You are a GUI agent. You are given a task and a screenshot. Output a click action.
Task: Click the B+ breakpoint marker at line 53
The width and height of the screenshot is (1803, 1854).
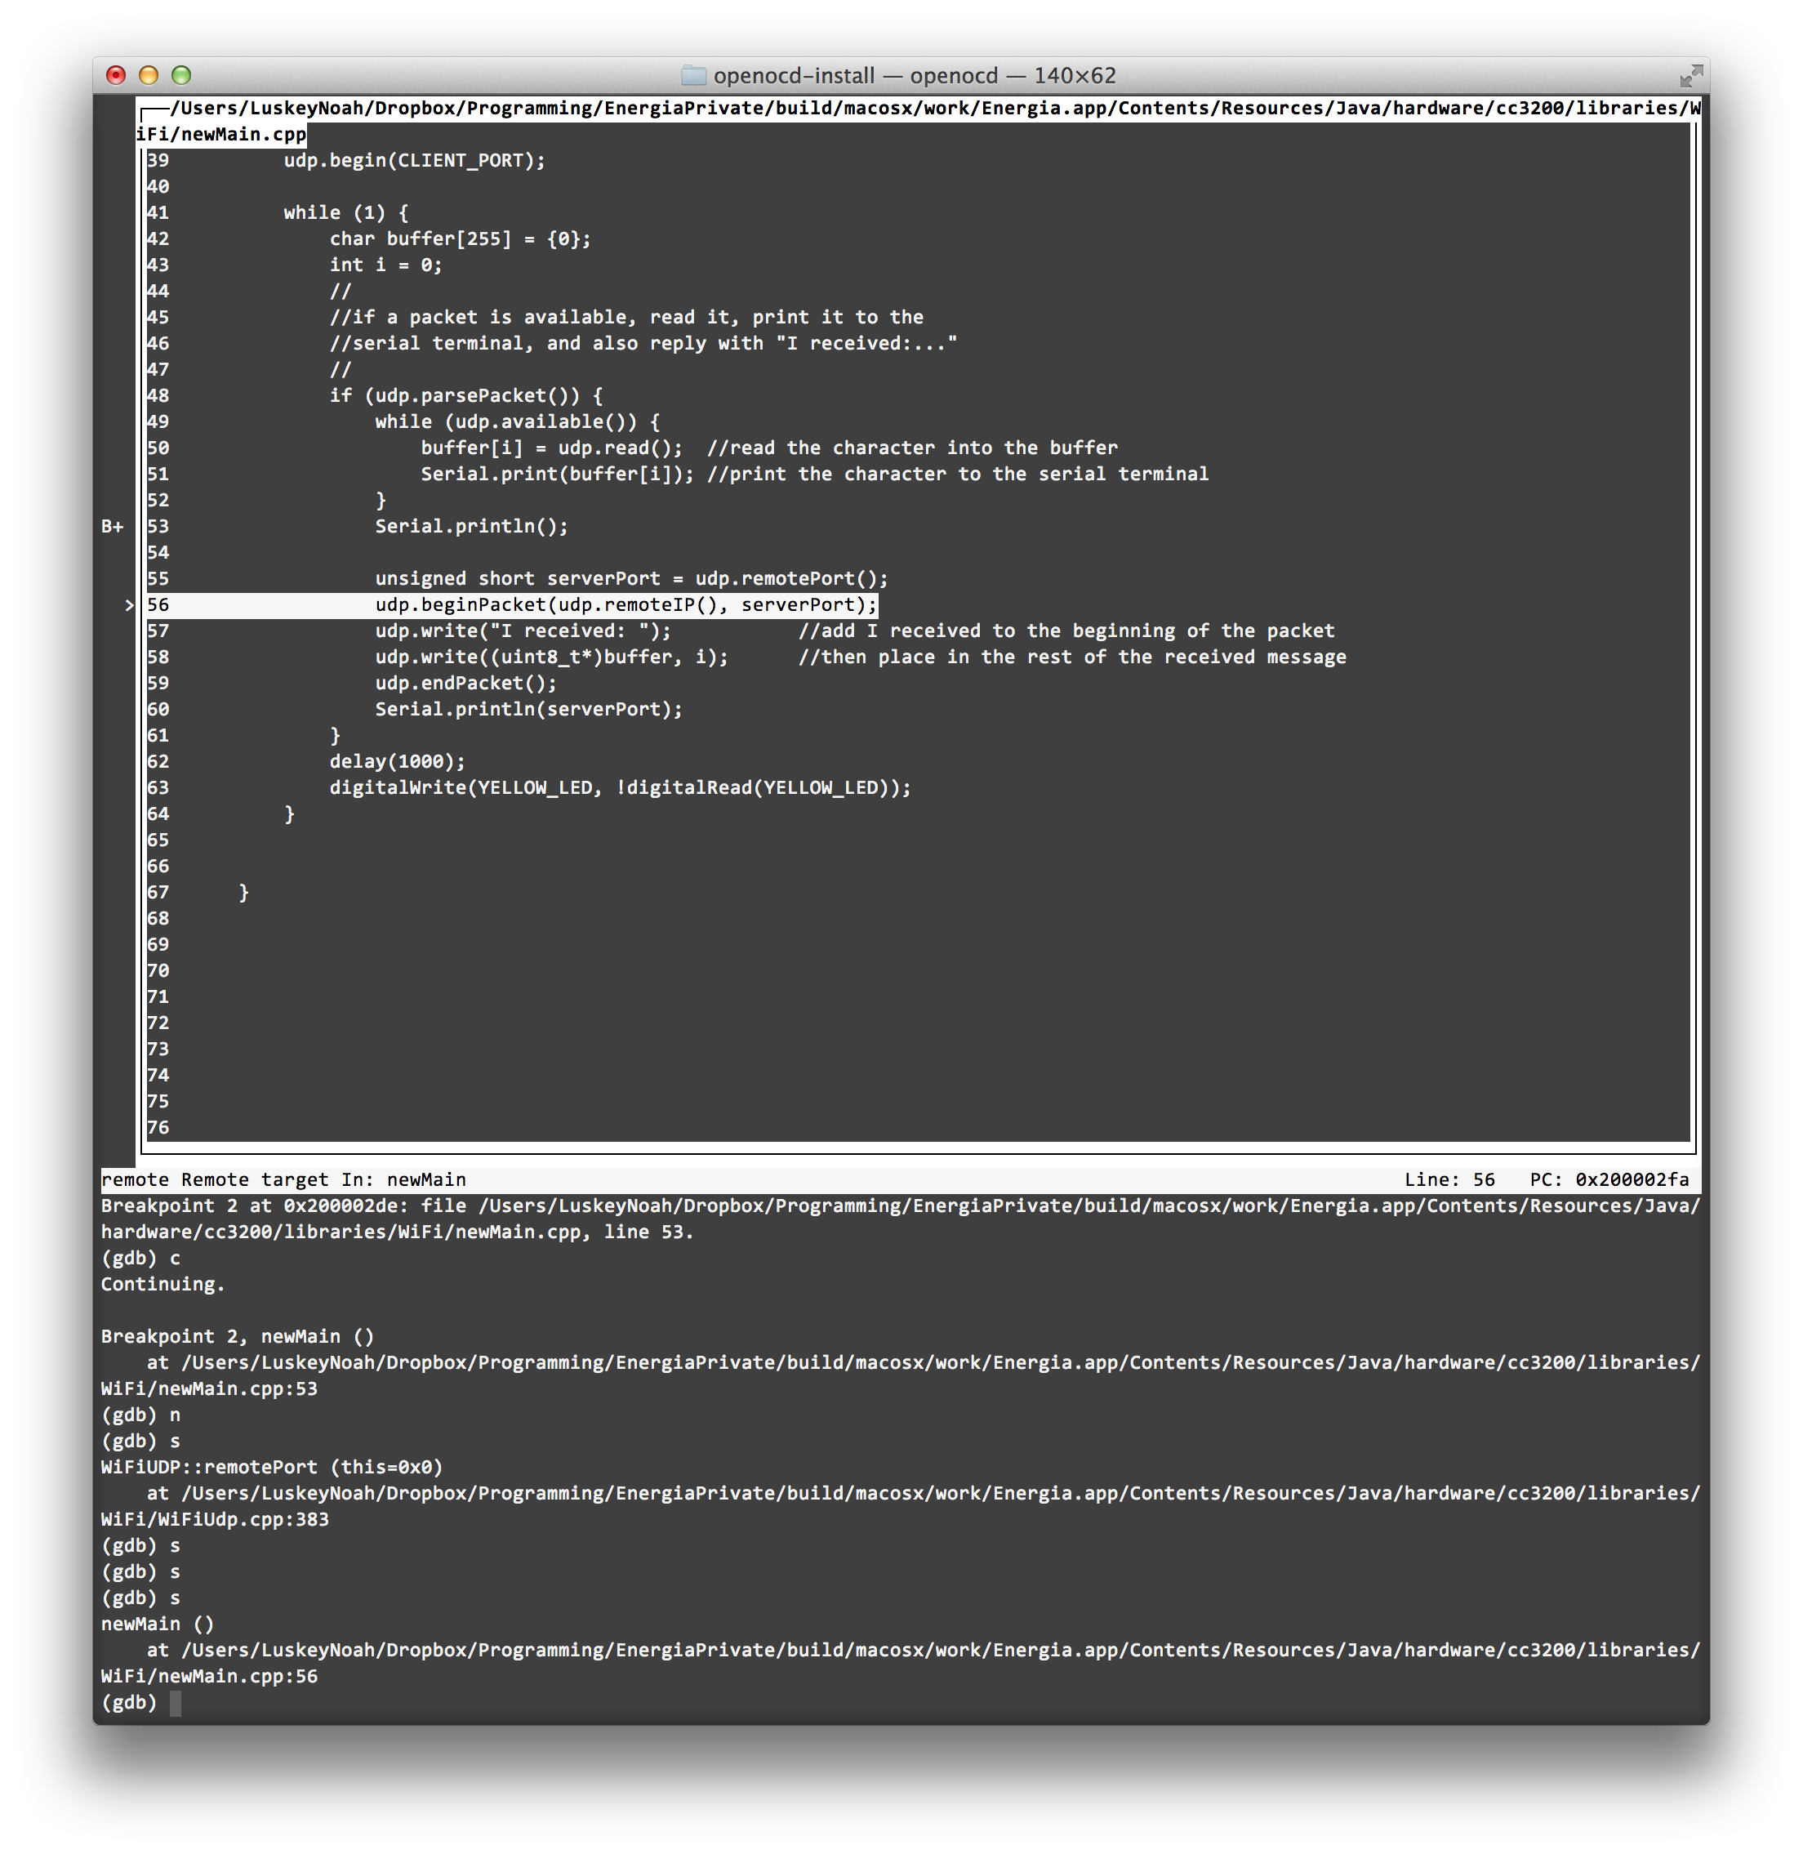pyautogui.click(x=113, y=526)
